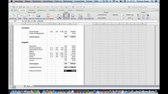Open the Überprüfen ribbon tab
Screen dimensions: 168x94
pos(80,10)
